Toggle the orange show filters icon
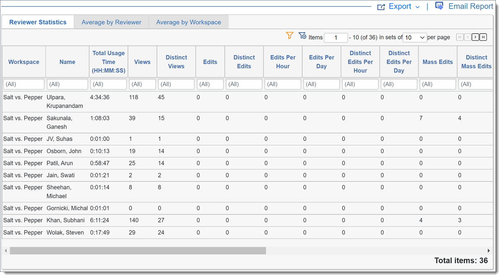 [x=290, y=36]
